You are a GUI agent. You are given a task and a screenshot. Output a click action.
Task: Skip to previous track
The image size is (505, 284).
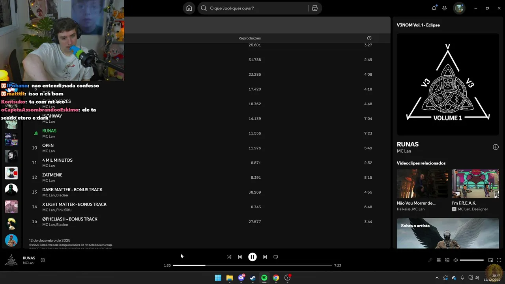240,257
